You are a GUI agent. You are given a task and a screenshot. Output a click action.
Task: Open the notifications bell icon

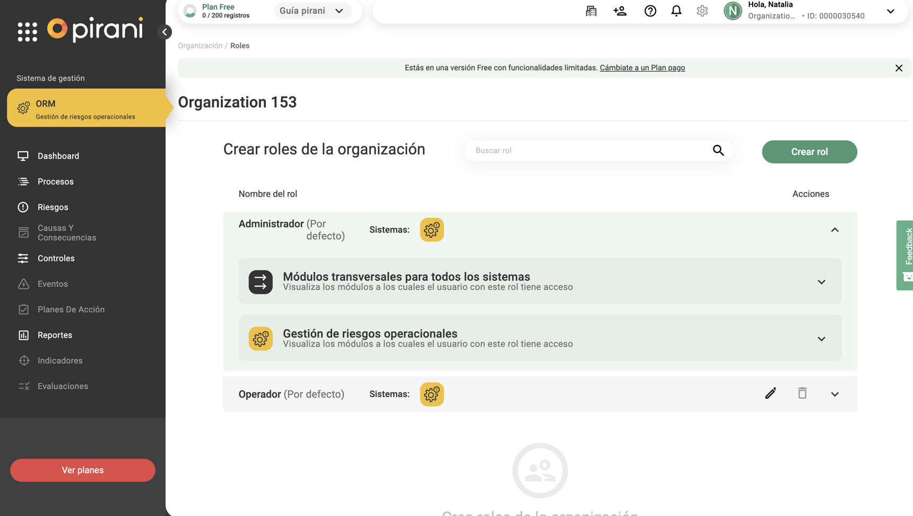click(x=676, y=11)
